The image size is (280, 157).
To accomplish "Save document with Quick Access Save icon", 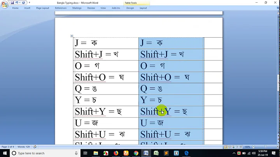I will (x=12, y=3).
